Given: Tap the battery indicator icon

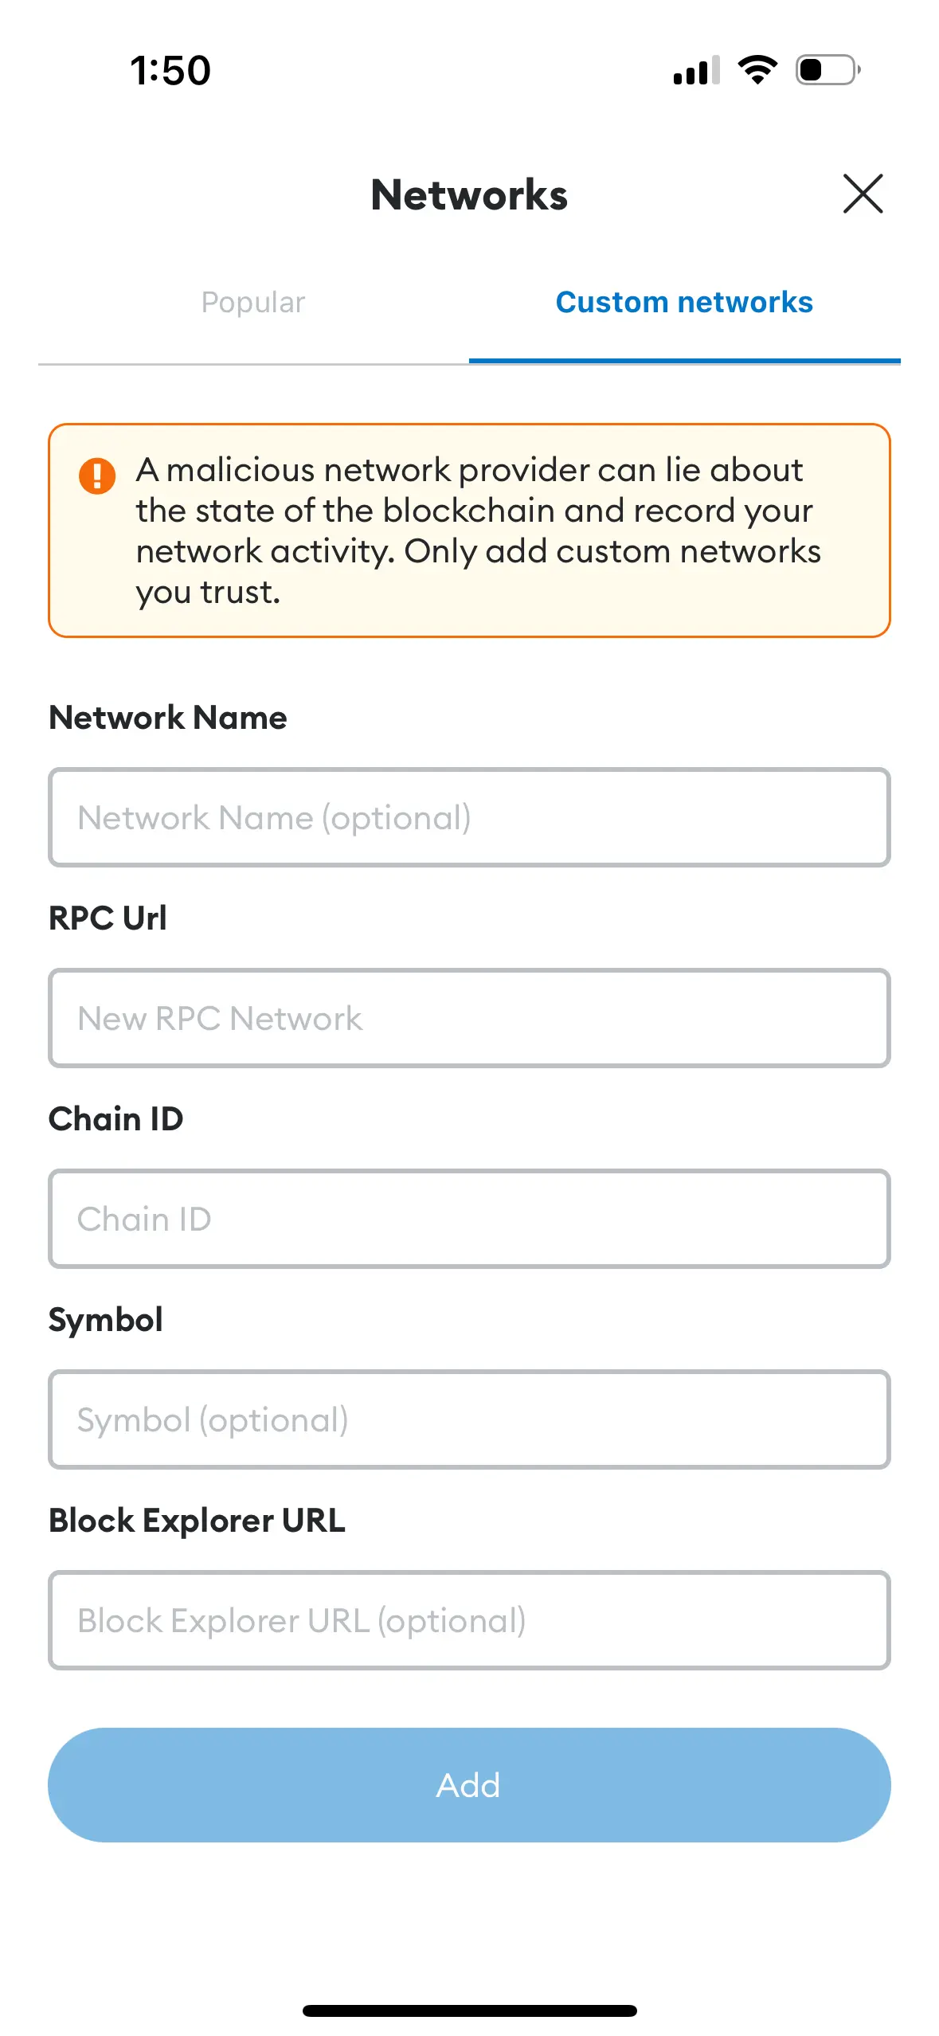Looking at the screenshot, I should point(827,70).
